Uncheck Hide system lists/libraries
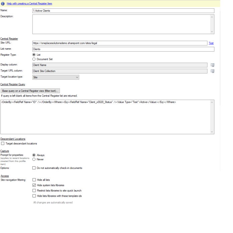The height and width of the screenshot is (233, 233). (34, 185)
